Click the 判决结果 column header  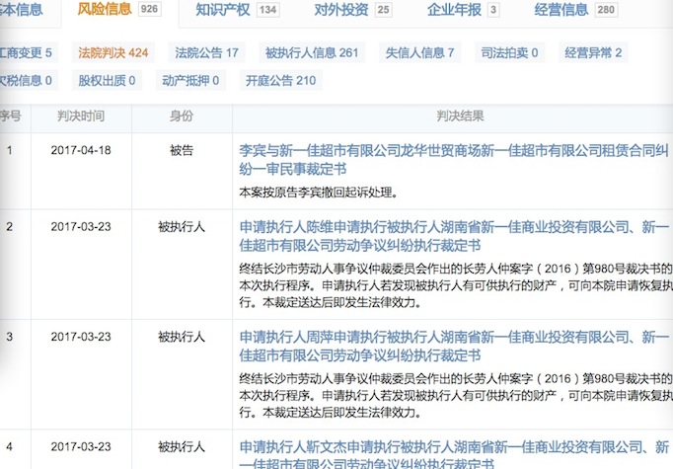(x=460, y=116)
